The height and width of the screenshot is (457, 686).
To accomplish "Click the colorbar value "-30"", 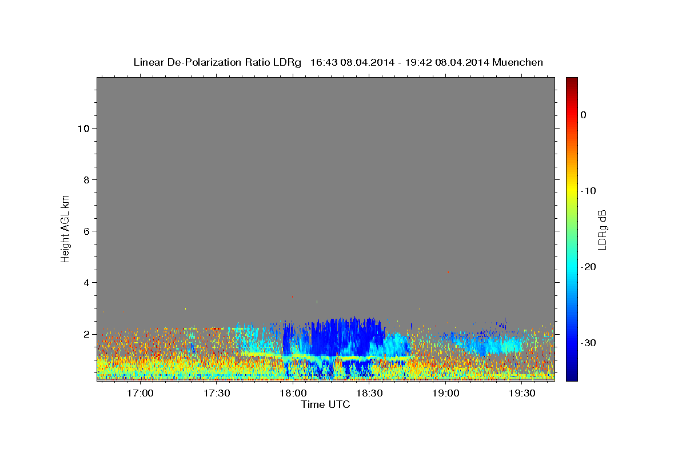I will pos(588,343).
